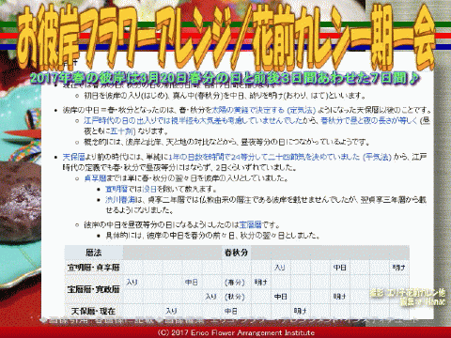Viewport: 451px width, 338px height.
Task: Click 入り in the 天保暦・現在 row
Action: [x=171, y=311]
